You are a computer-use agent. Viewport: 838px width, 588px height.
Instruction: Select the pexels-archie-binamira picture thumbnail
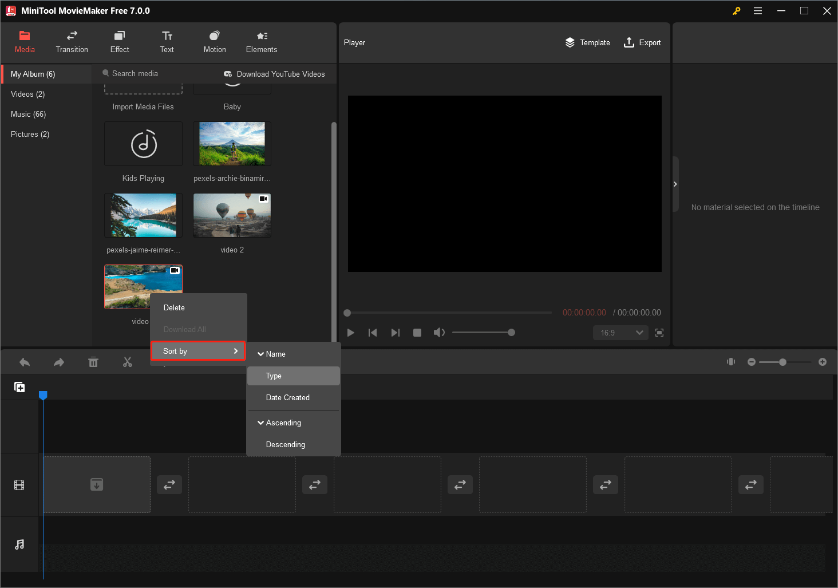pyautogui.click(x=232, y=144)
